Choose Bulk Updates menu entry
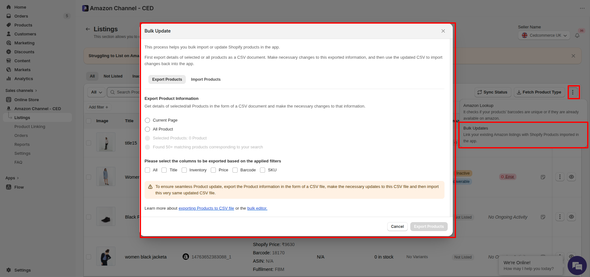 (523, 135)
